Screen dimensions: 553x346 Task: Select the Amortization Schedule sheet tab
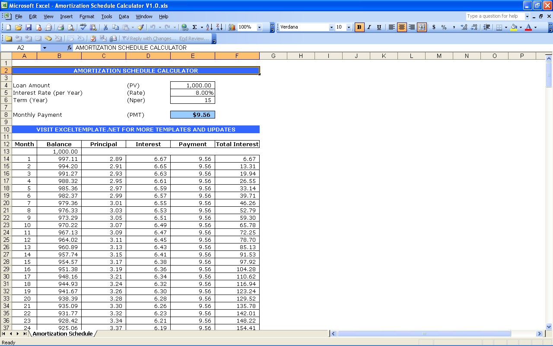tap(63, 333)
